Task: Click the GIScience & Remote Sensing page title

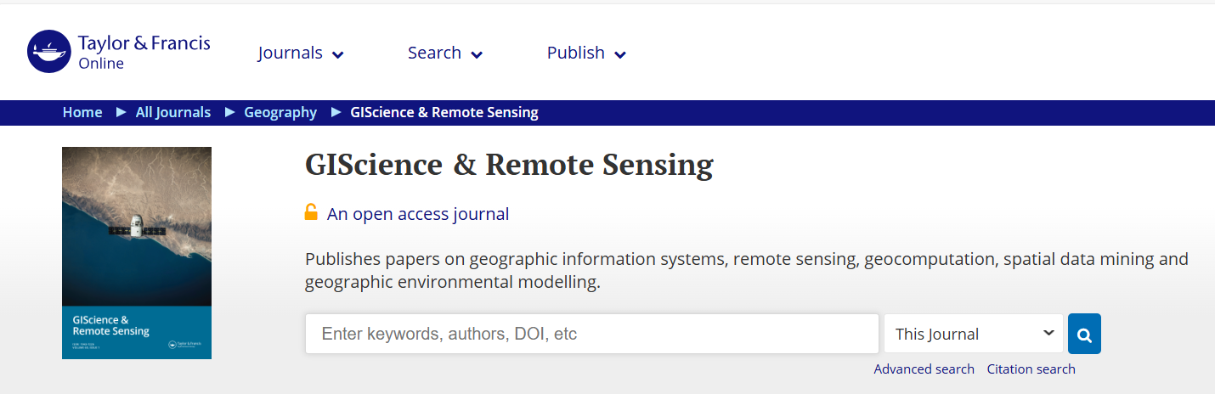Action: (509, 165)
